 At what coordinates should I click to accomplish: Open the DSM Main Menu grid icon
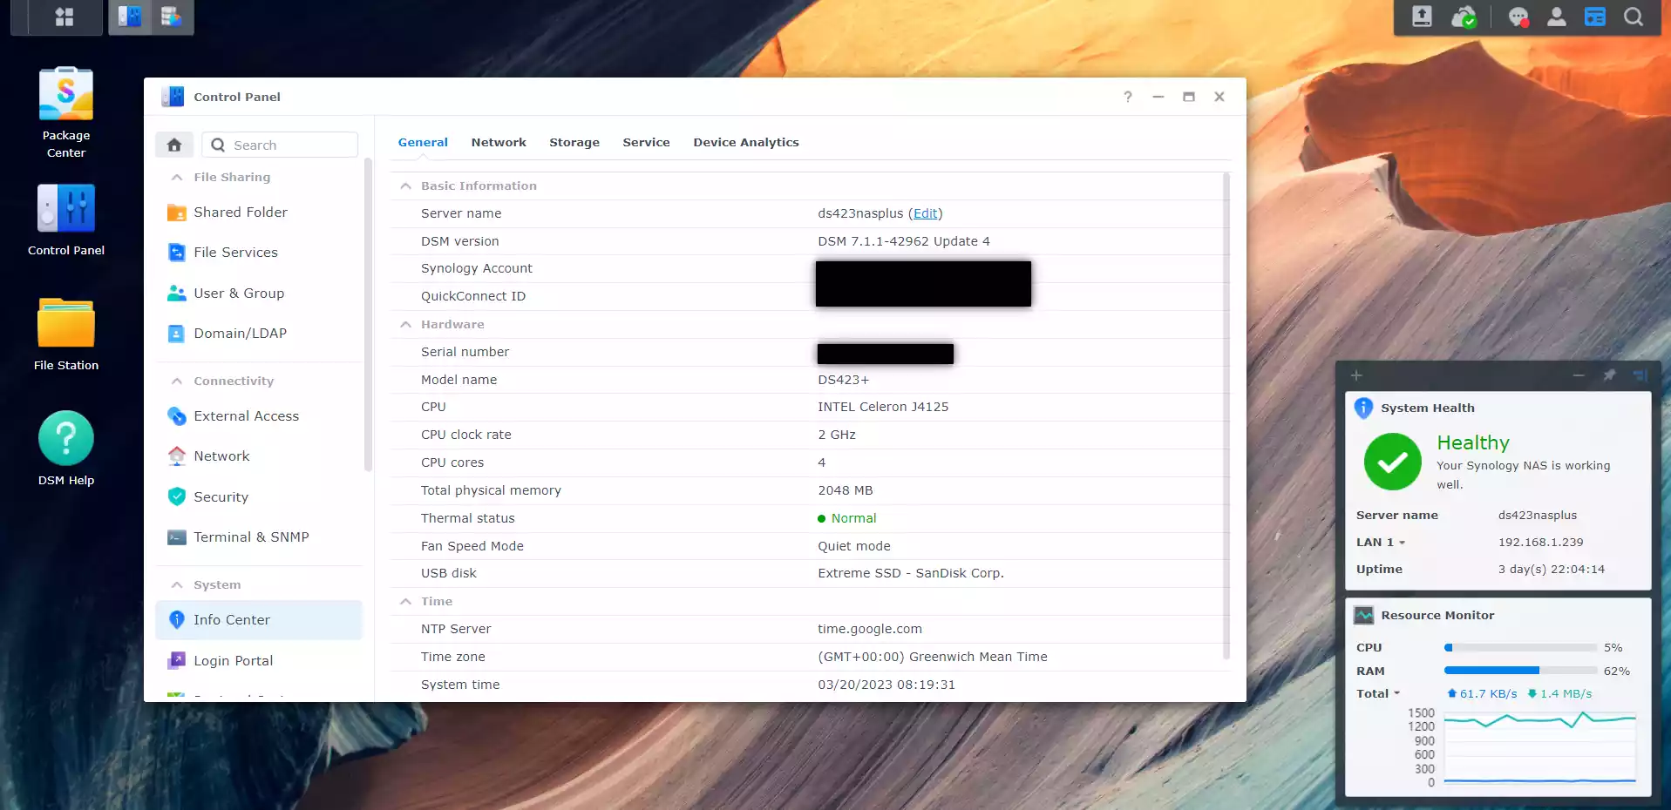click(x=64, y=17)
